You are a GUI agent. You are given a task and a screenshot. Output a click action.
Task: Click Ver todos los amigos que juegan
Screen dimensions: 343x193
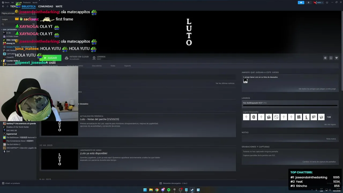[x=317, y=89]
